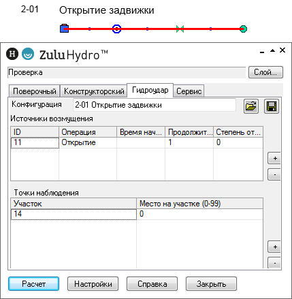Select the blue circle node on pipeline
292x299 pixels.
click(x=116, y=29)
